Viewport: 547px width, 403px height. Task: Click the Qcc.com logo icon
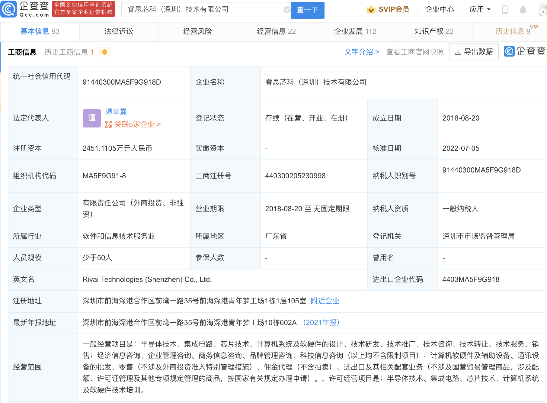coord(8,9)
